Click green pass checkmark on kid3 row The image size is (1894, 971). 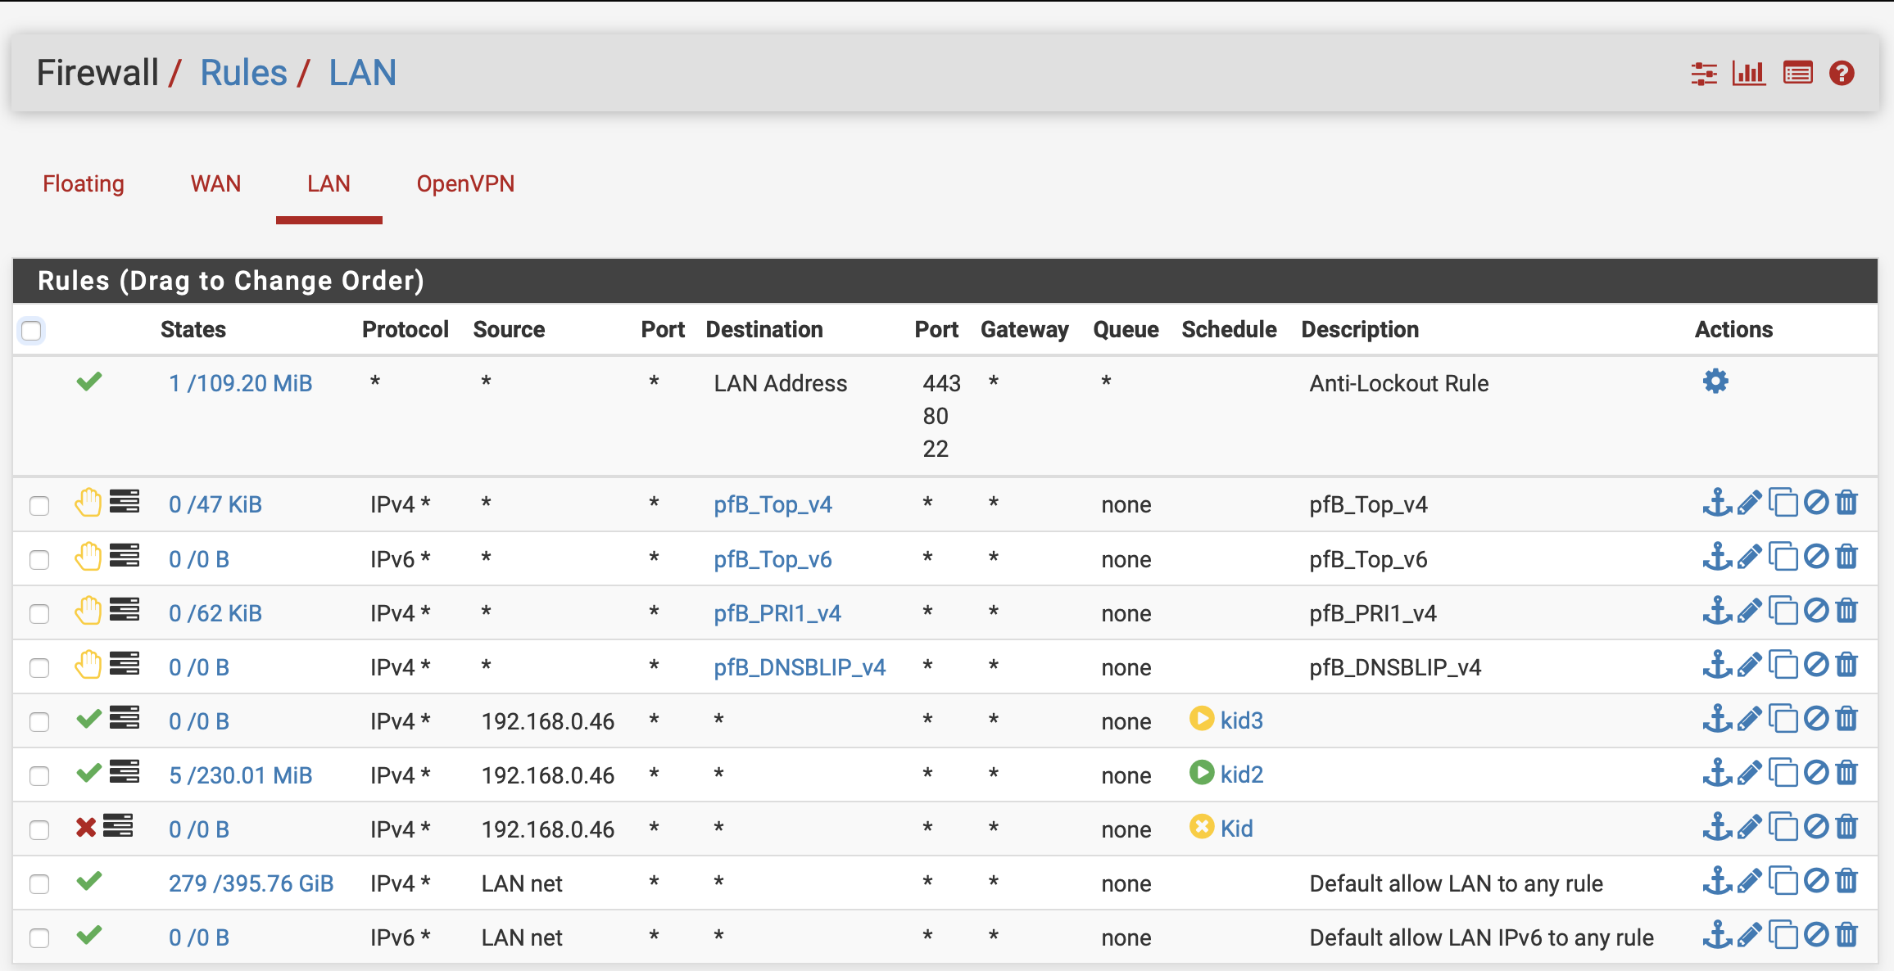88,719
